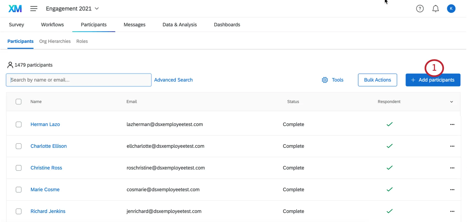Click the user account avatar K
The image size is (467, 222).
click(451, 9)
